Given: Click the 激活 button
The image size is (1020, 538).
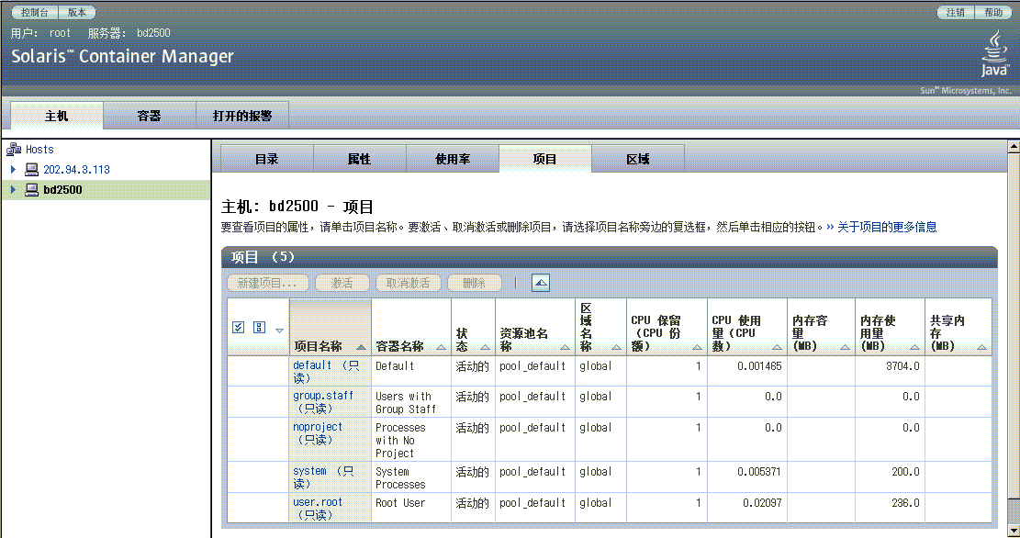Looking at the screenshot, I should point(342,283).
